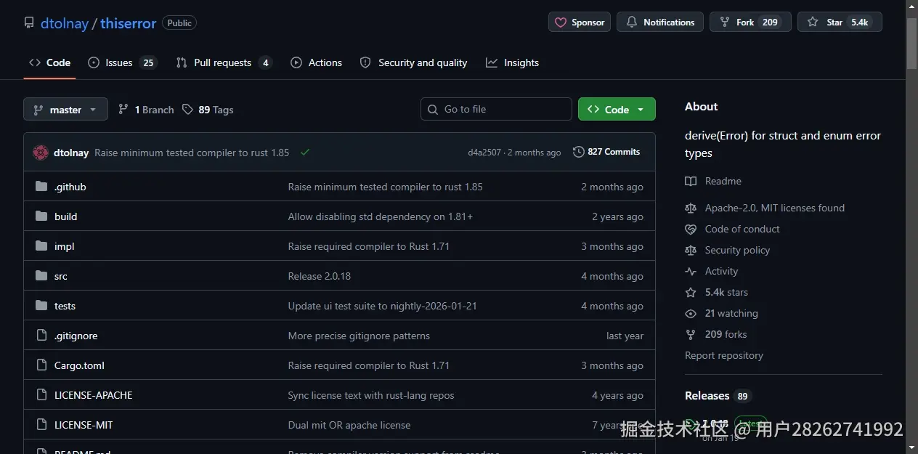Click the folder icon for impl
The height and width of the screenshot is (454, 918).
coord(41,246)
